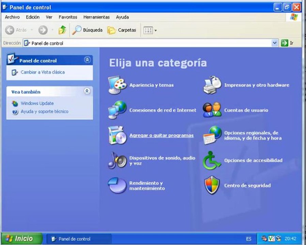
Task: Open the Favoritos menu
Action: 68,17
